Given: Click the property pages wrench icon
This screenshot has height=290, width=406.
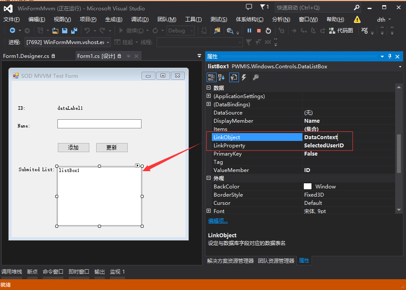Looking at the screenshot, I should tap(256, 77).
